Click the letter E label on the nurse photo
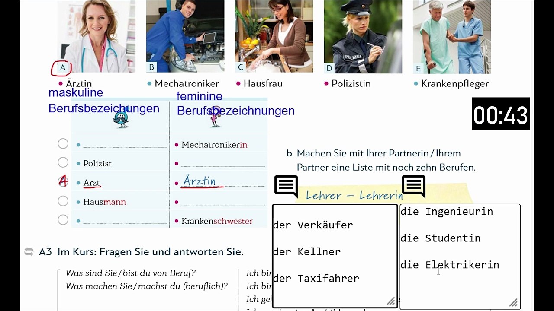 [x=418, y=68]
